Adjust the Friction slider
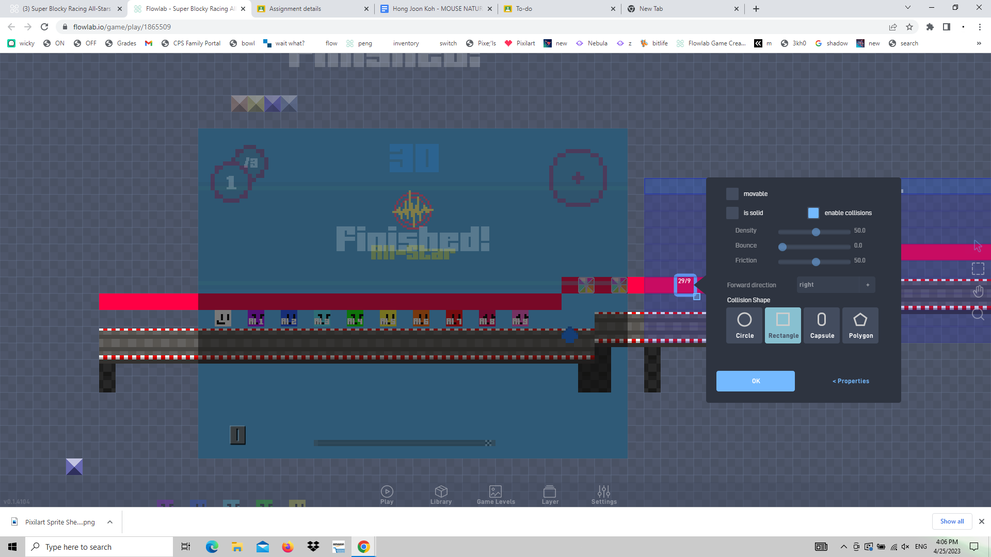This screenshot has width=991, height=557. pos(814,262)
